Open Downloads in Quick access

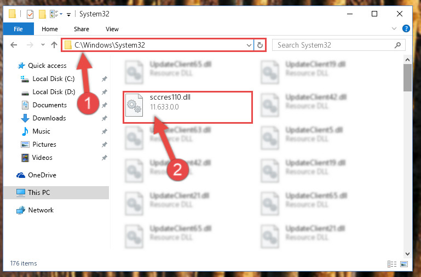pos(49,118)
